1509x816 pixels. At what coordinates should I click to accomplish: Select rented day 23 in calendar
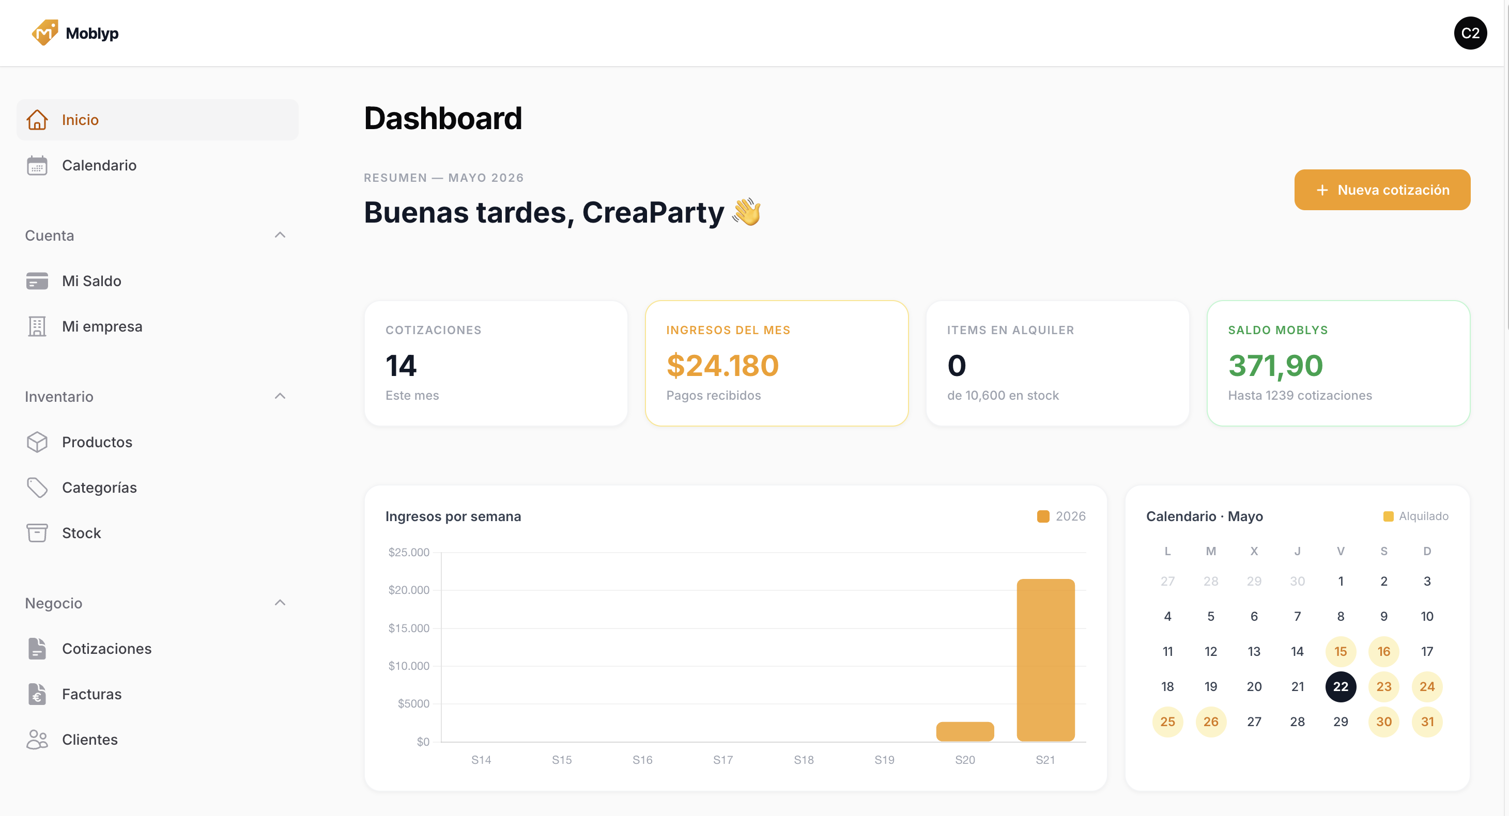[1383, 687]
